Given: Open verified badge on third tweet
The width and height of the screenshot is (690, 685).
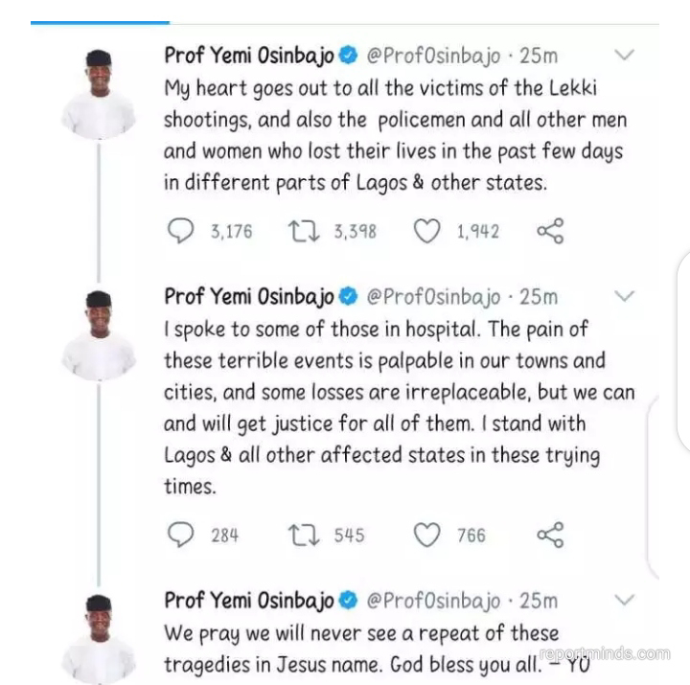Looking at the screenshot, I should [x=350, y=601].
